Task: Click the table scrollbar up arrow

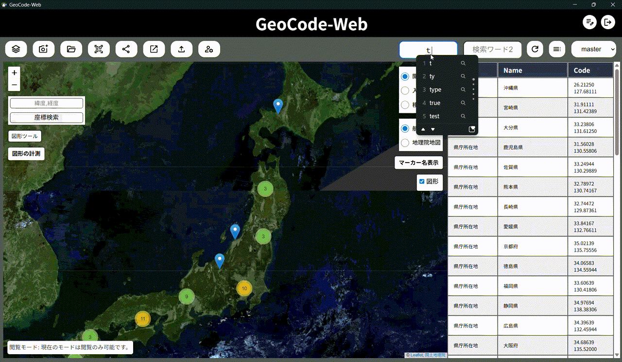Action: (x=617, y=65)
